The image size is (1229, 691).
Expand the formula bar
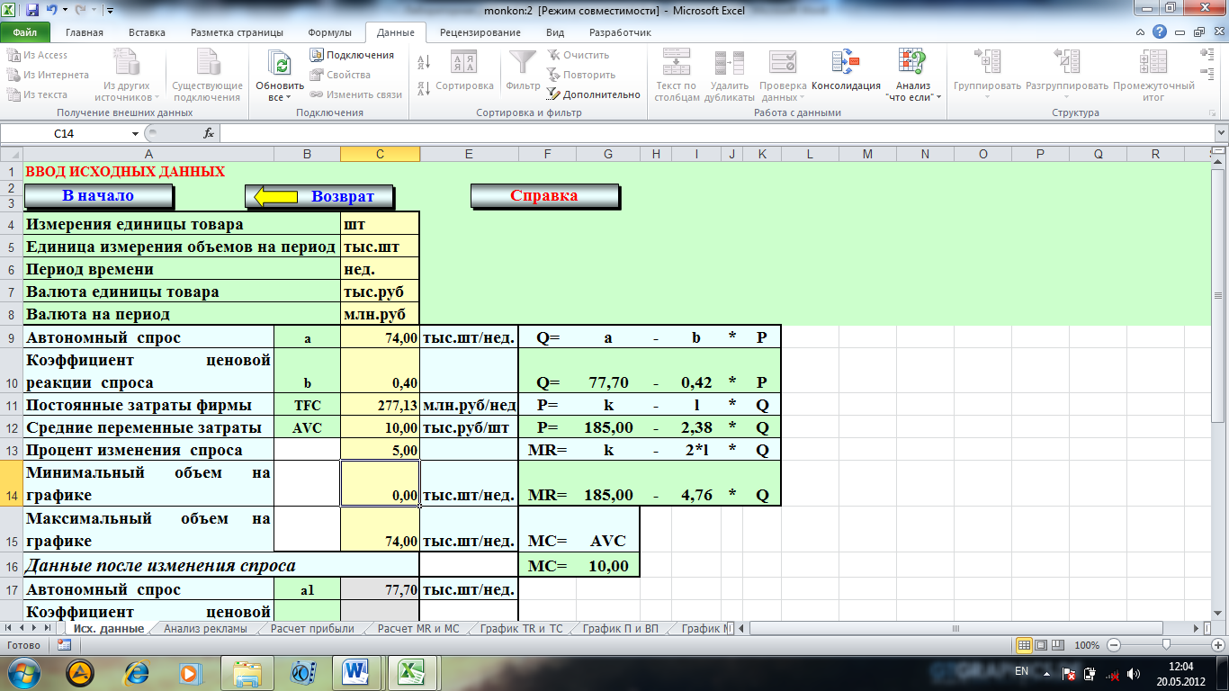(1221, 133)
